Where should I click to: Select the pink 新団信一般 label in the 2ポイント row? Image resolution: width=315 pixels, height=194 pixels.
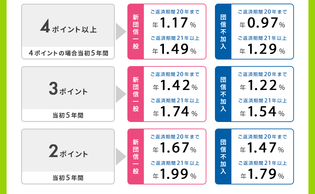[136, 157]
